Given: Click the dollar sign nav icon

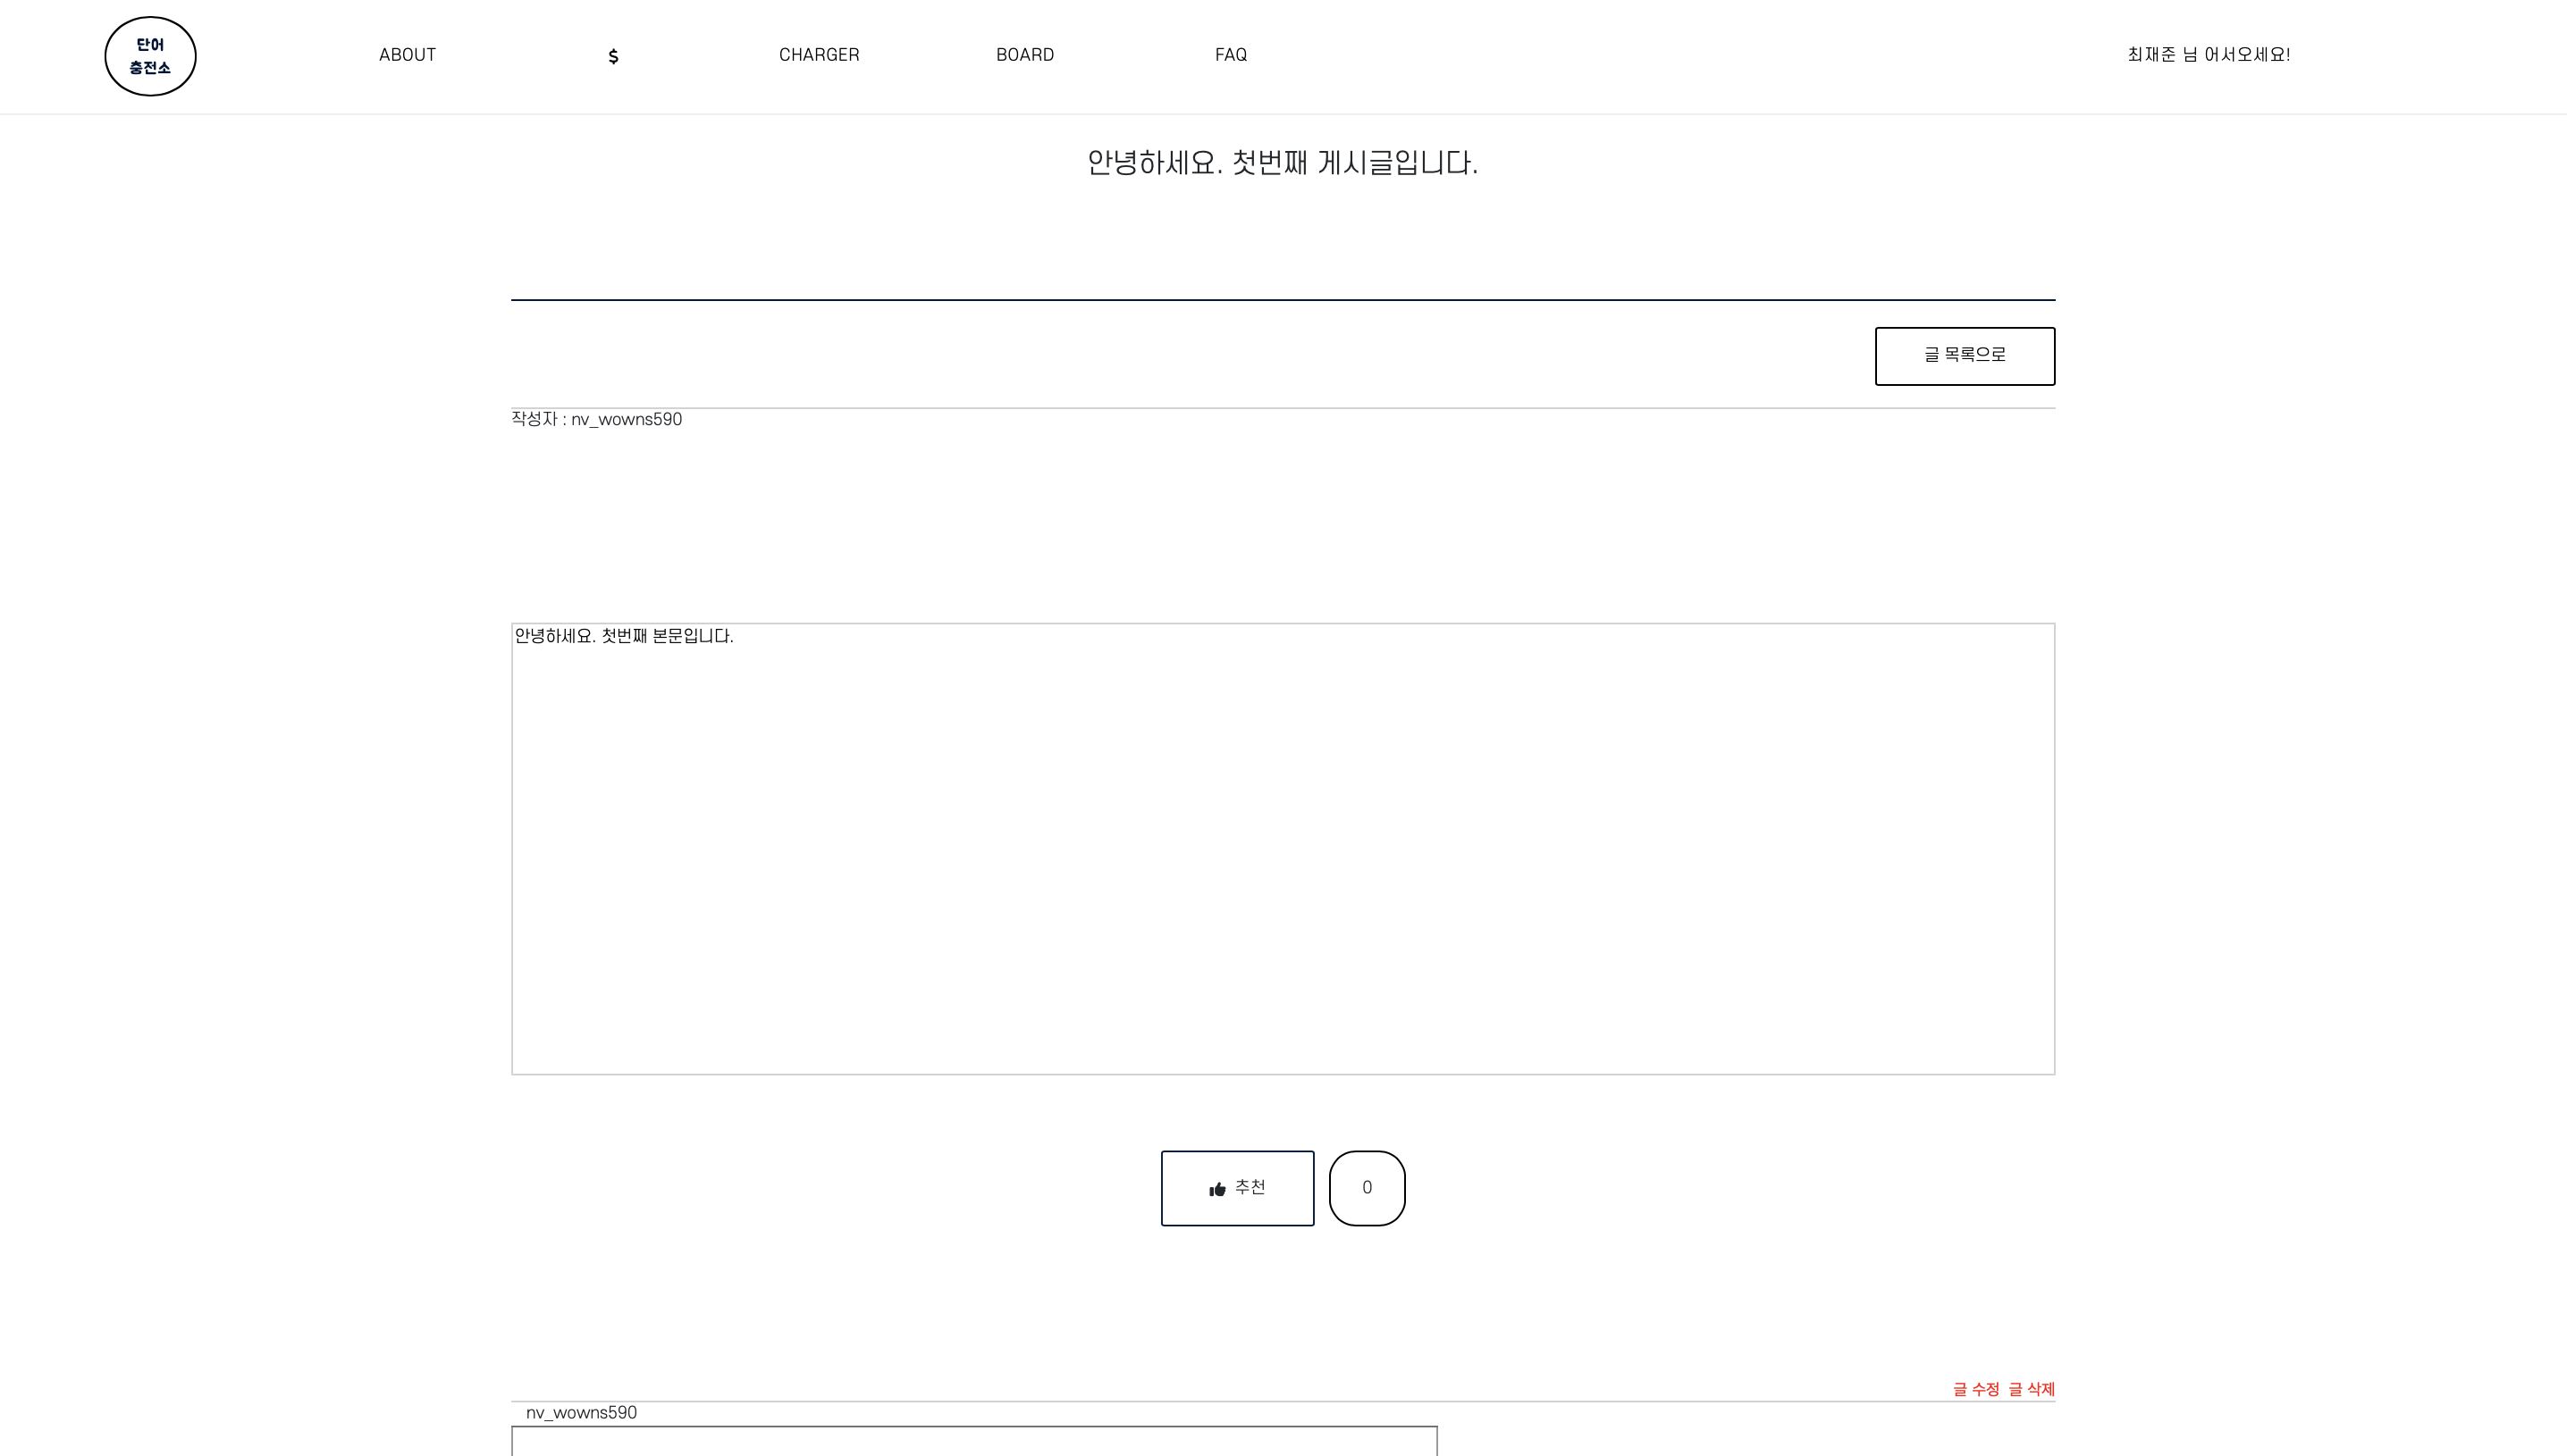Looking at the screenshot, I should click(613, 56).
